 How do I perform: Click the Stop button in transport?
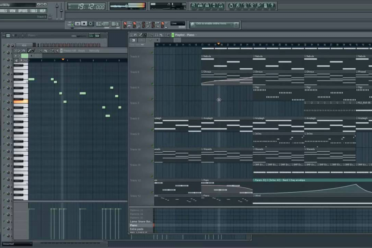[84, 24]
